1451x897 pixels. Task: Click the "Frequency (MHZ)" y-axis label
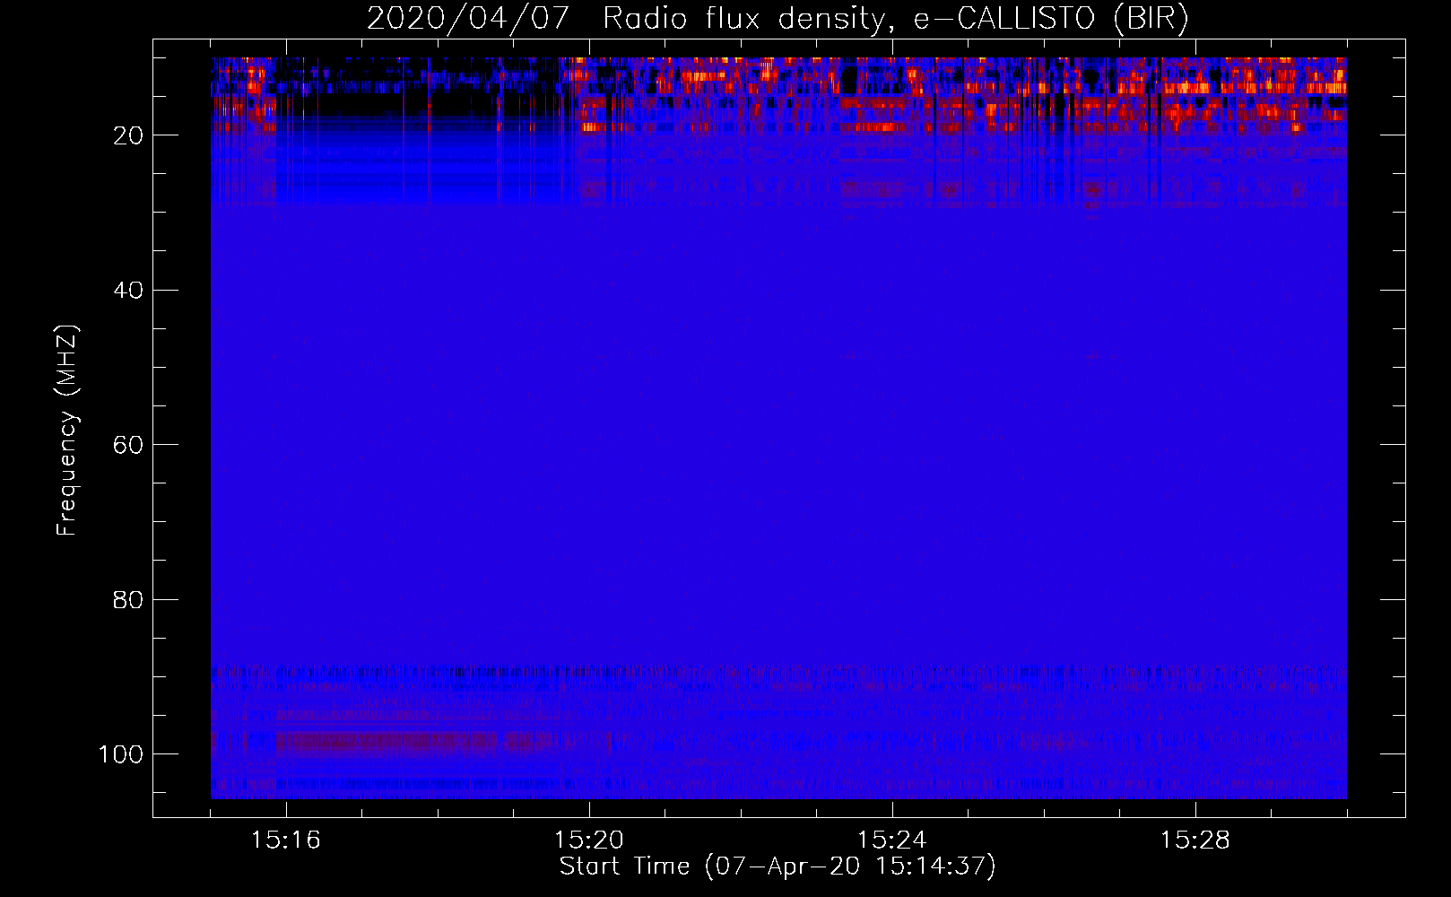click(68, 431)
